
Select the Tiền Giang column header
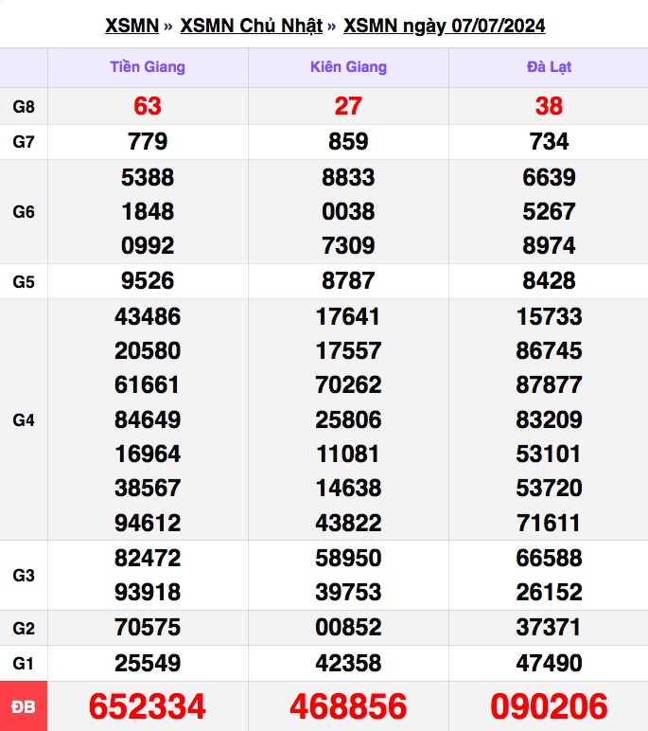coord(148,67)
